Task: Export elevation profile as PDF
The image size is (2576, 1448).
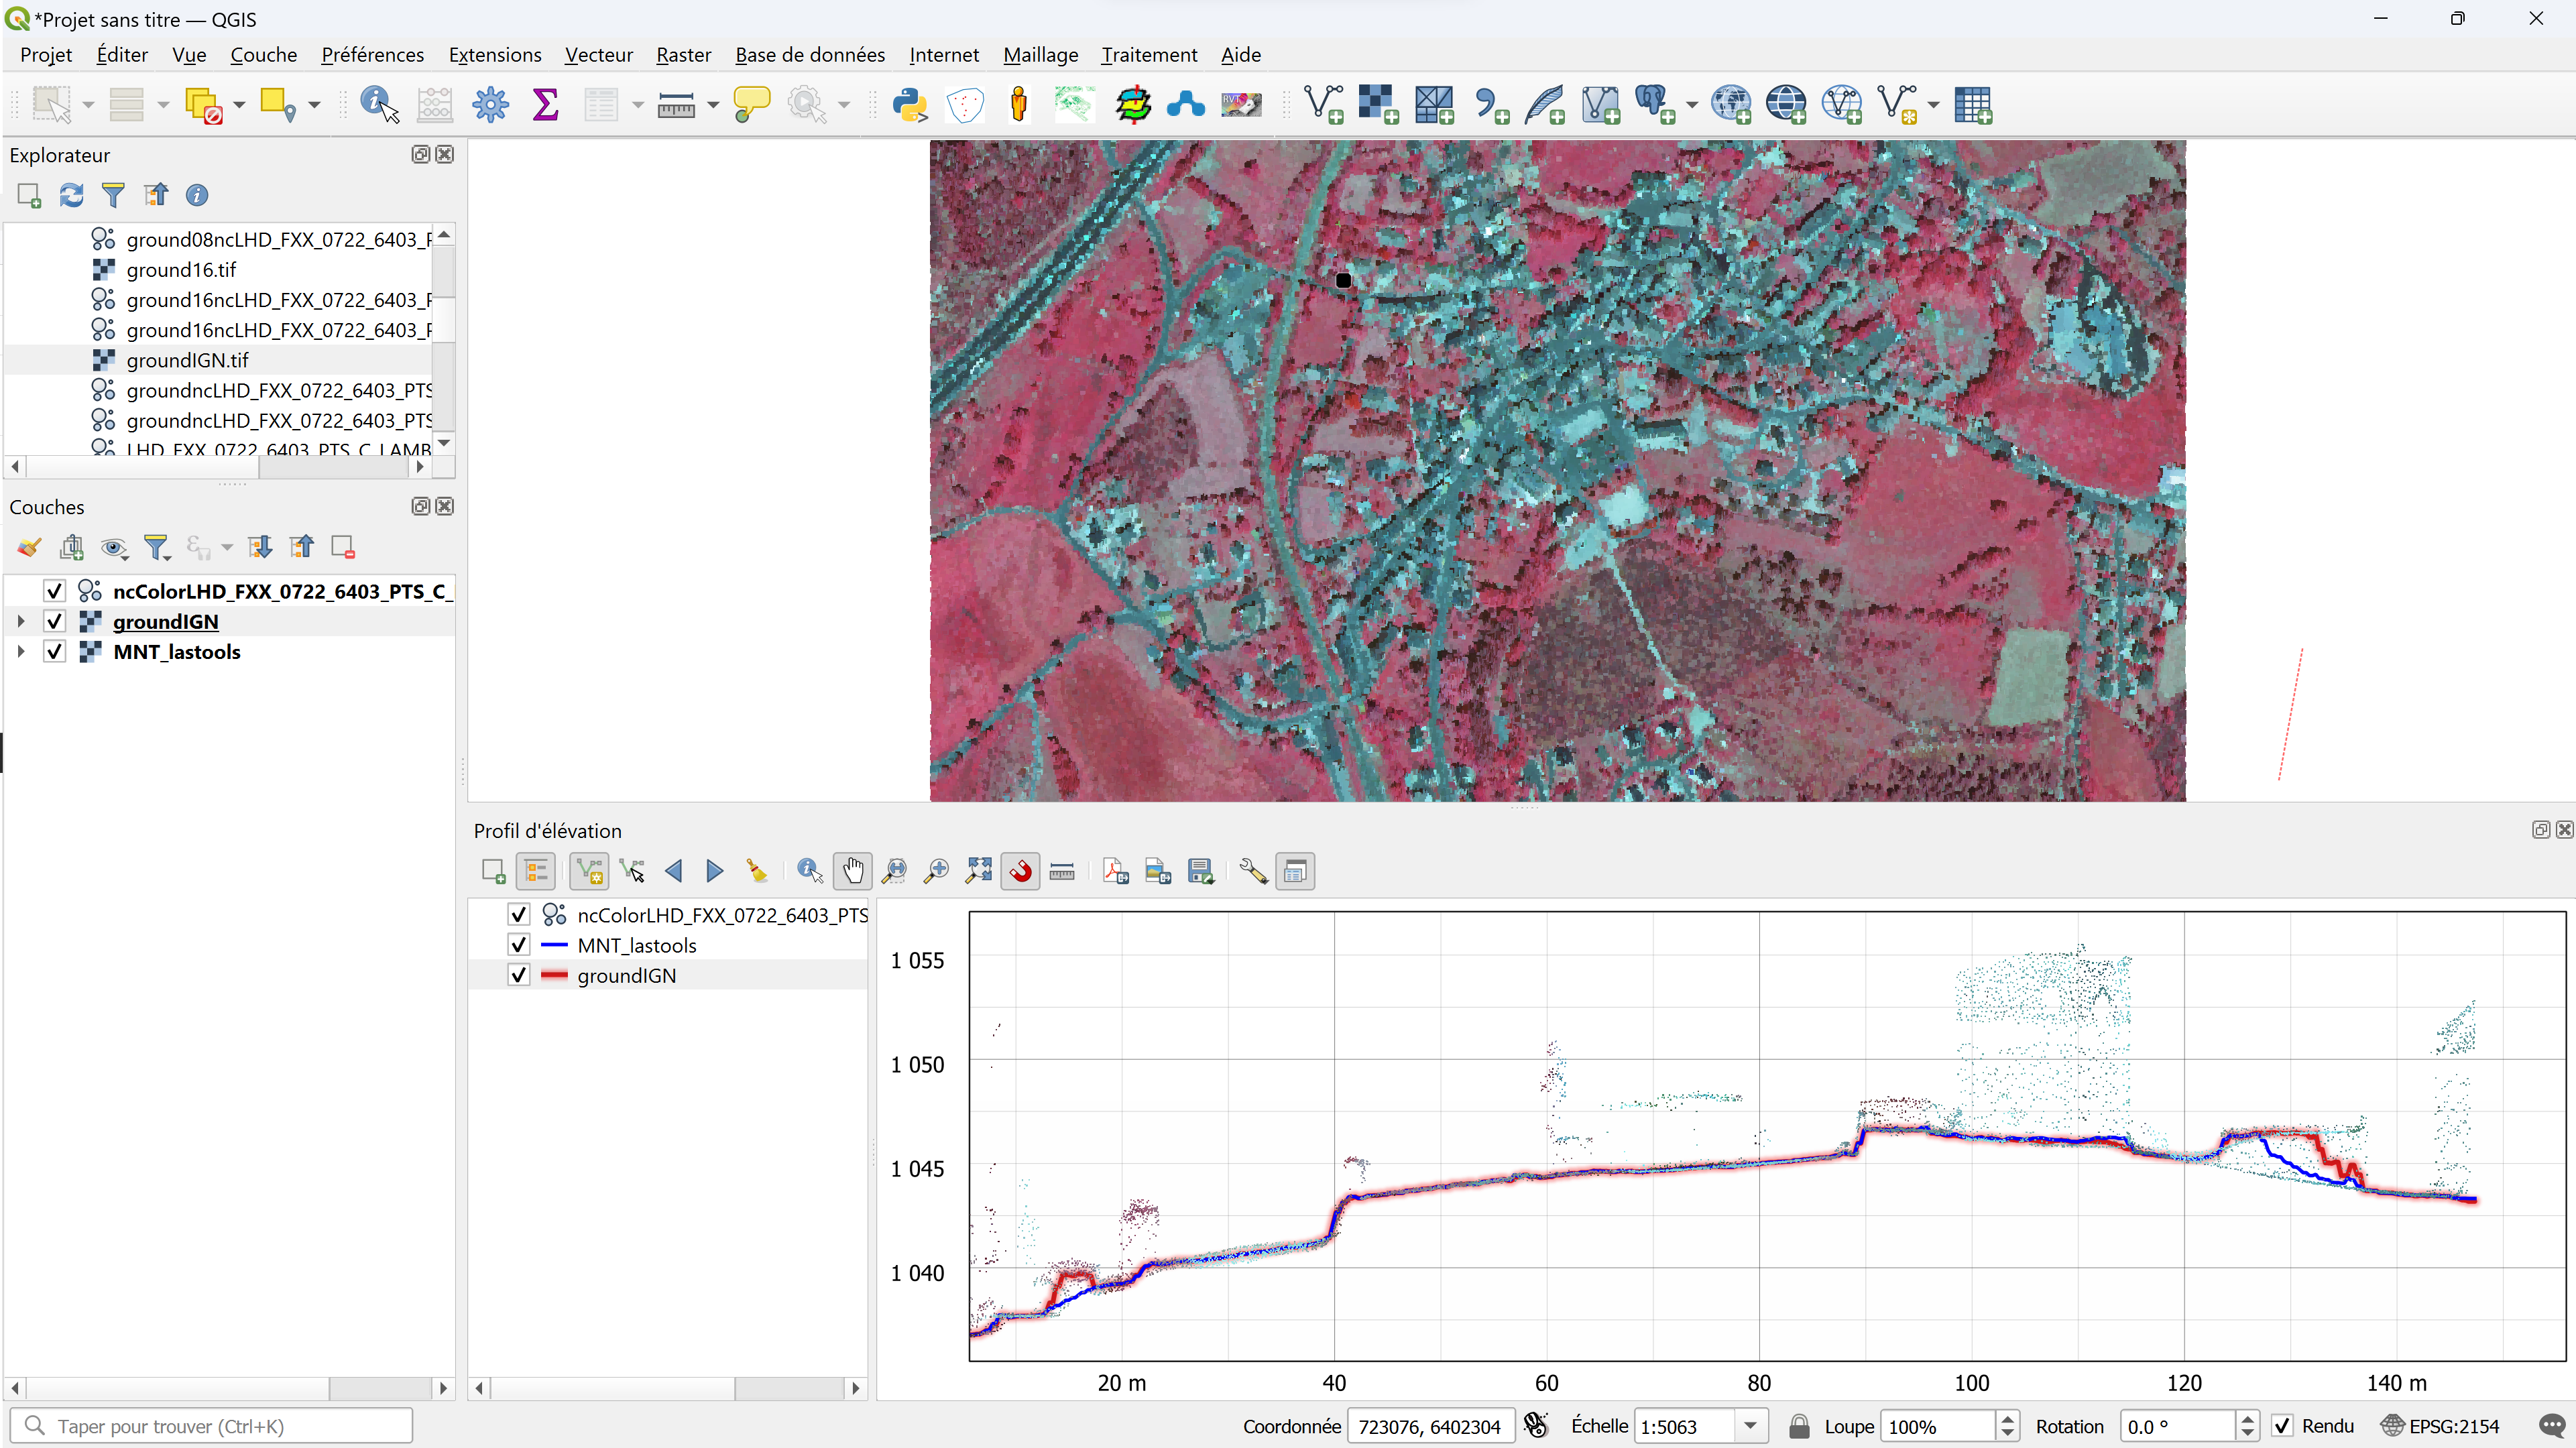Action: tap(1115, 871)
